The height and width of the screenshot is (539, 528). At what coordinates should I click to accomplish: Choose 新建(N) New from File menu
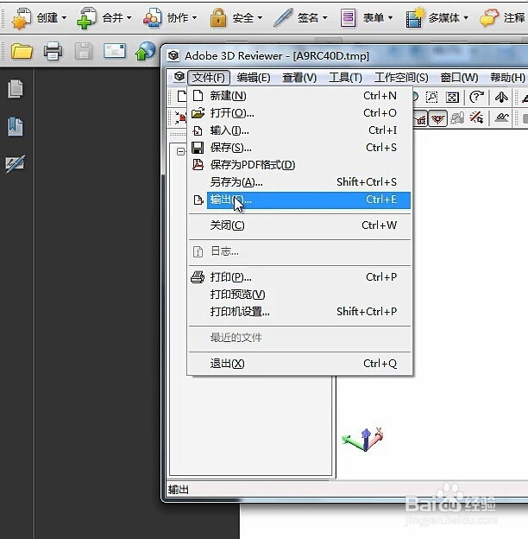pyautogui.click(x=299, y=96)
